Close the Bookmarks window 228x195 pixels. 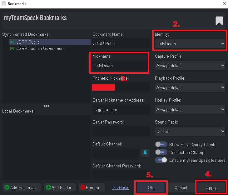224,3
